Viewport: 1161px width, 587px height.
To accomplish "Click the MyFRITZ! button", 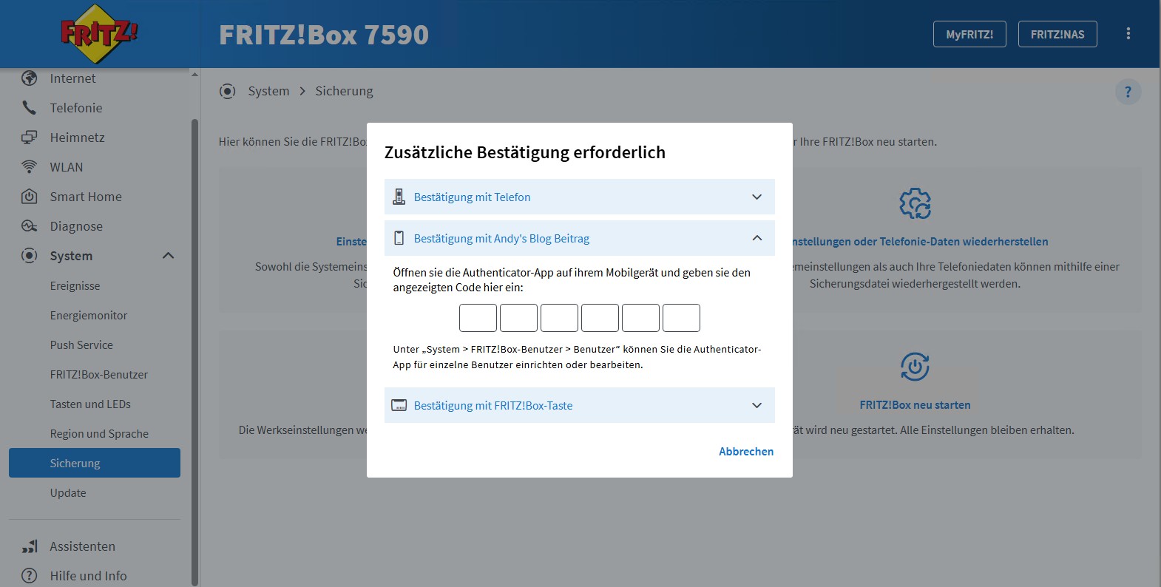I will 969,34.
